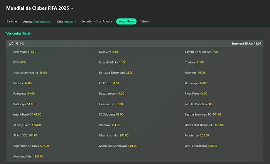Image resolution: width=270 pixels, height=164 pixels.
Task: Switch to the Aposta Aumentada tab
Action: tap(37, 22)
